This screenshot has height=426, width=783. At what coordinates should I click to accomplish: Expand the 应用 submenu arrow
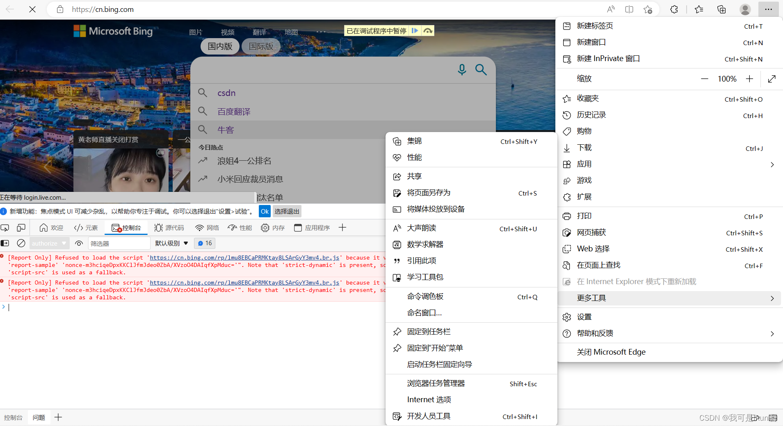772,164
